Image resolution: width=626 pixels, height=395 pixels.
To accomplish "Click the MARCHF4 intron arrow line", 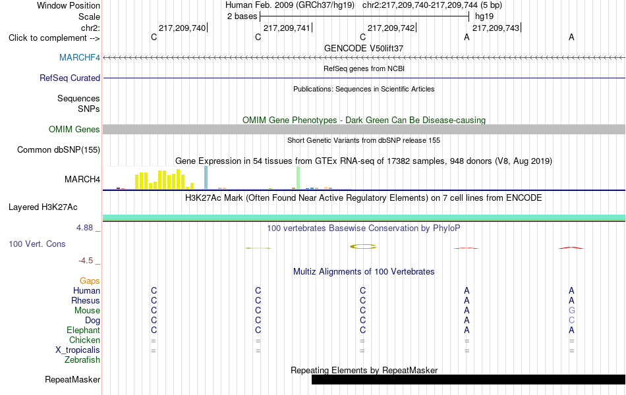I will [x=364, y=58].
